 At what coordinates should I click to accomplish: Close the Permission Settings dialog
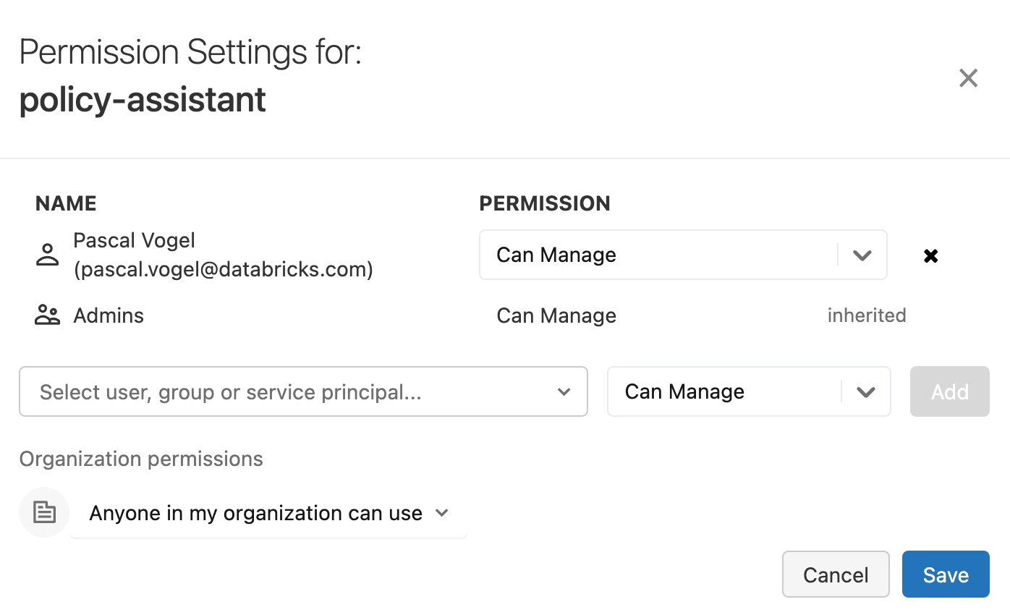[968, 77]
